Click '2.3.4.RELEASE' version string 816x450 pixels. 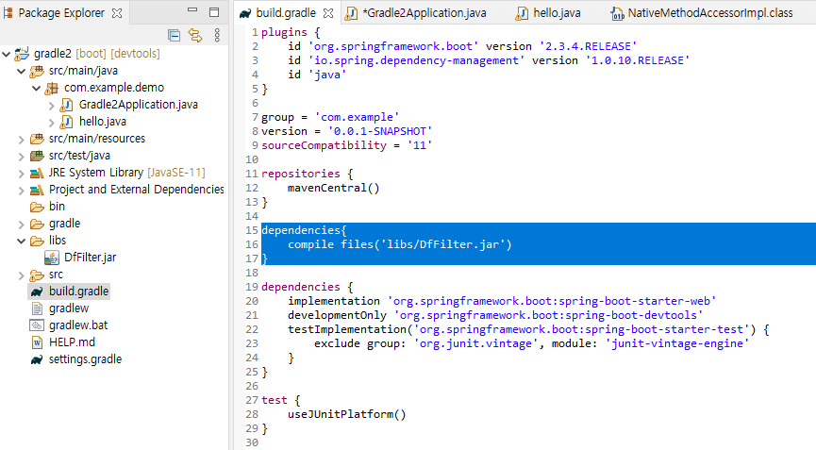pos(588,46)
